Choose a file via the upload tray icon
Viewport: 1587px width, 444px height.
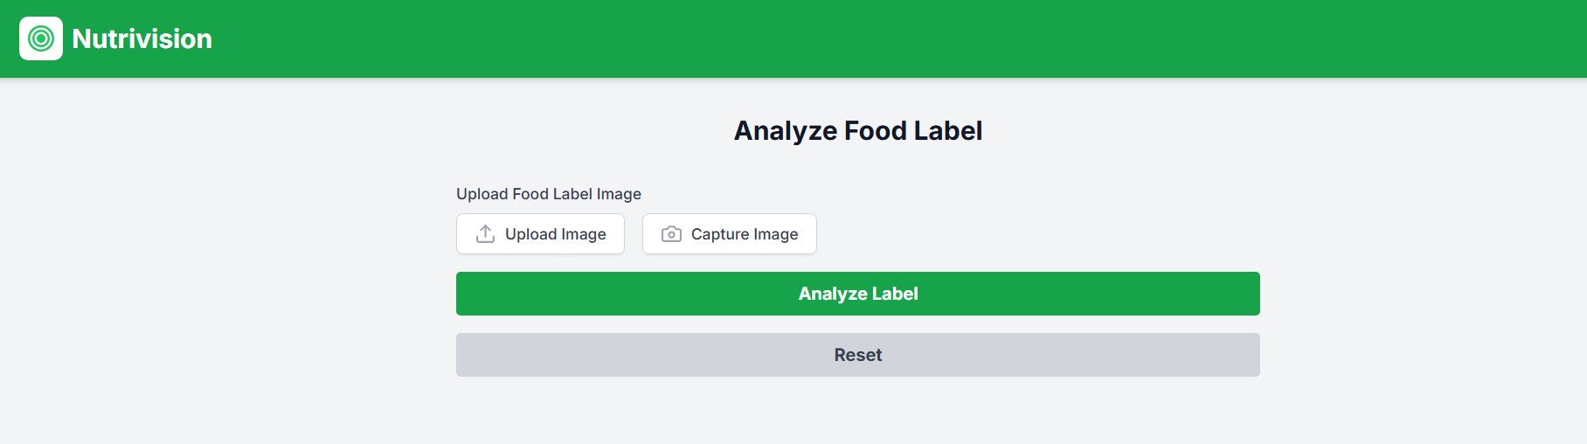click(x=485, y=234)
